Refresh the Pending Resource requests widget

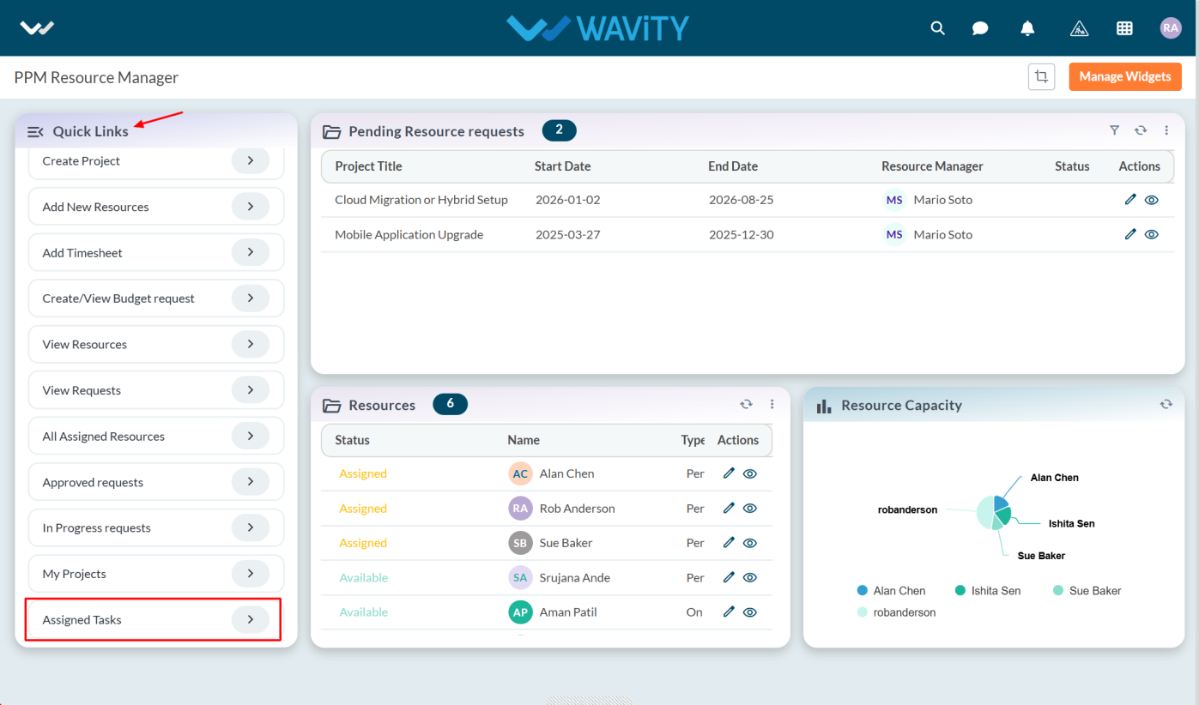tap(1141, 130)
